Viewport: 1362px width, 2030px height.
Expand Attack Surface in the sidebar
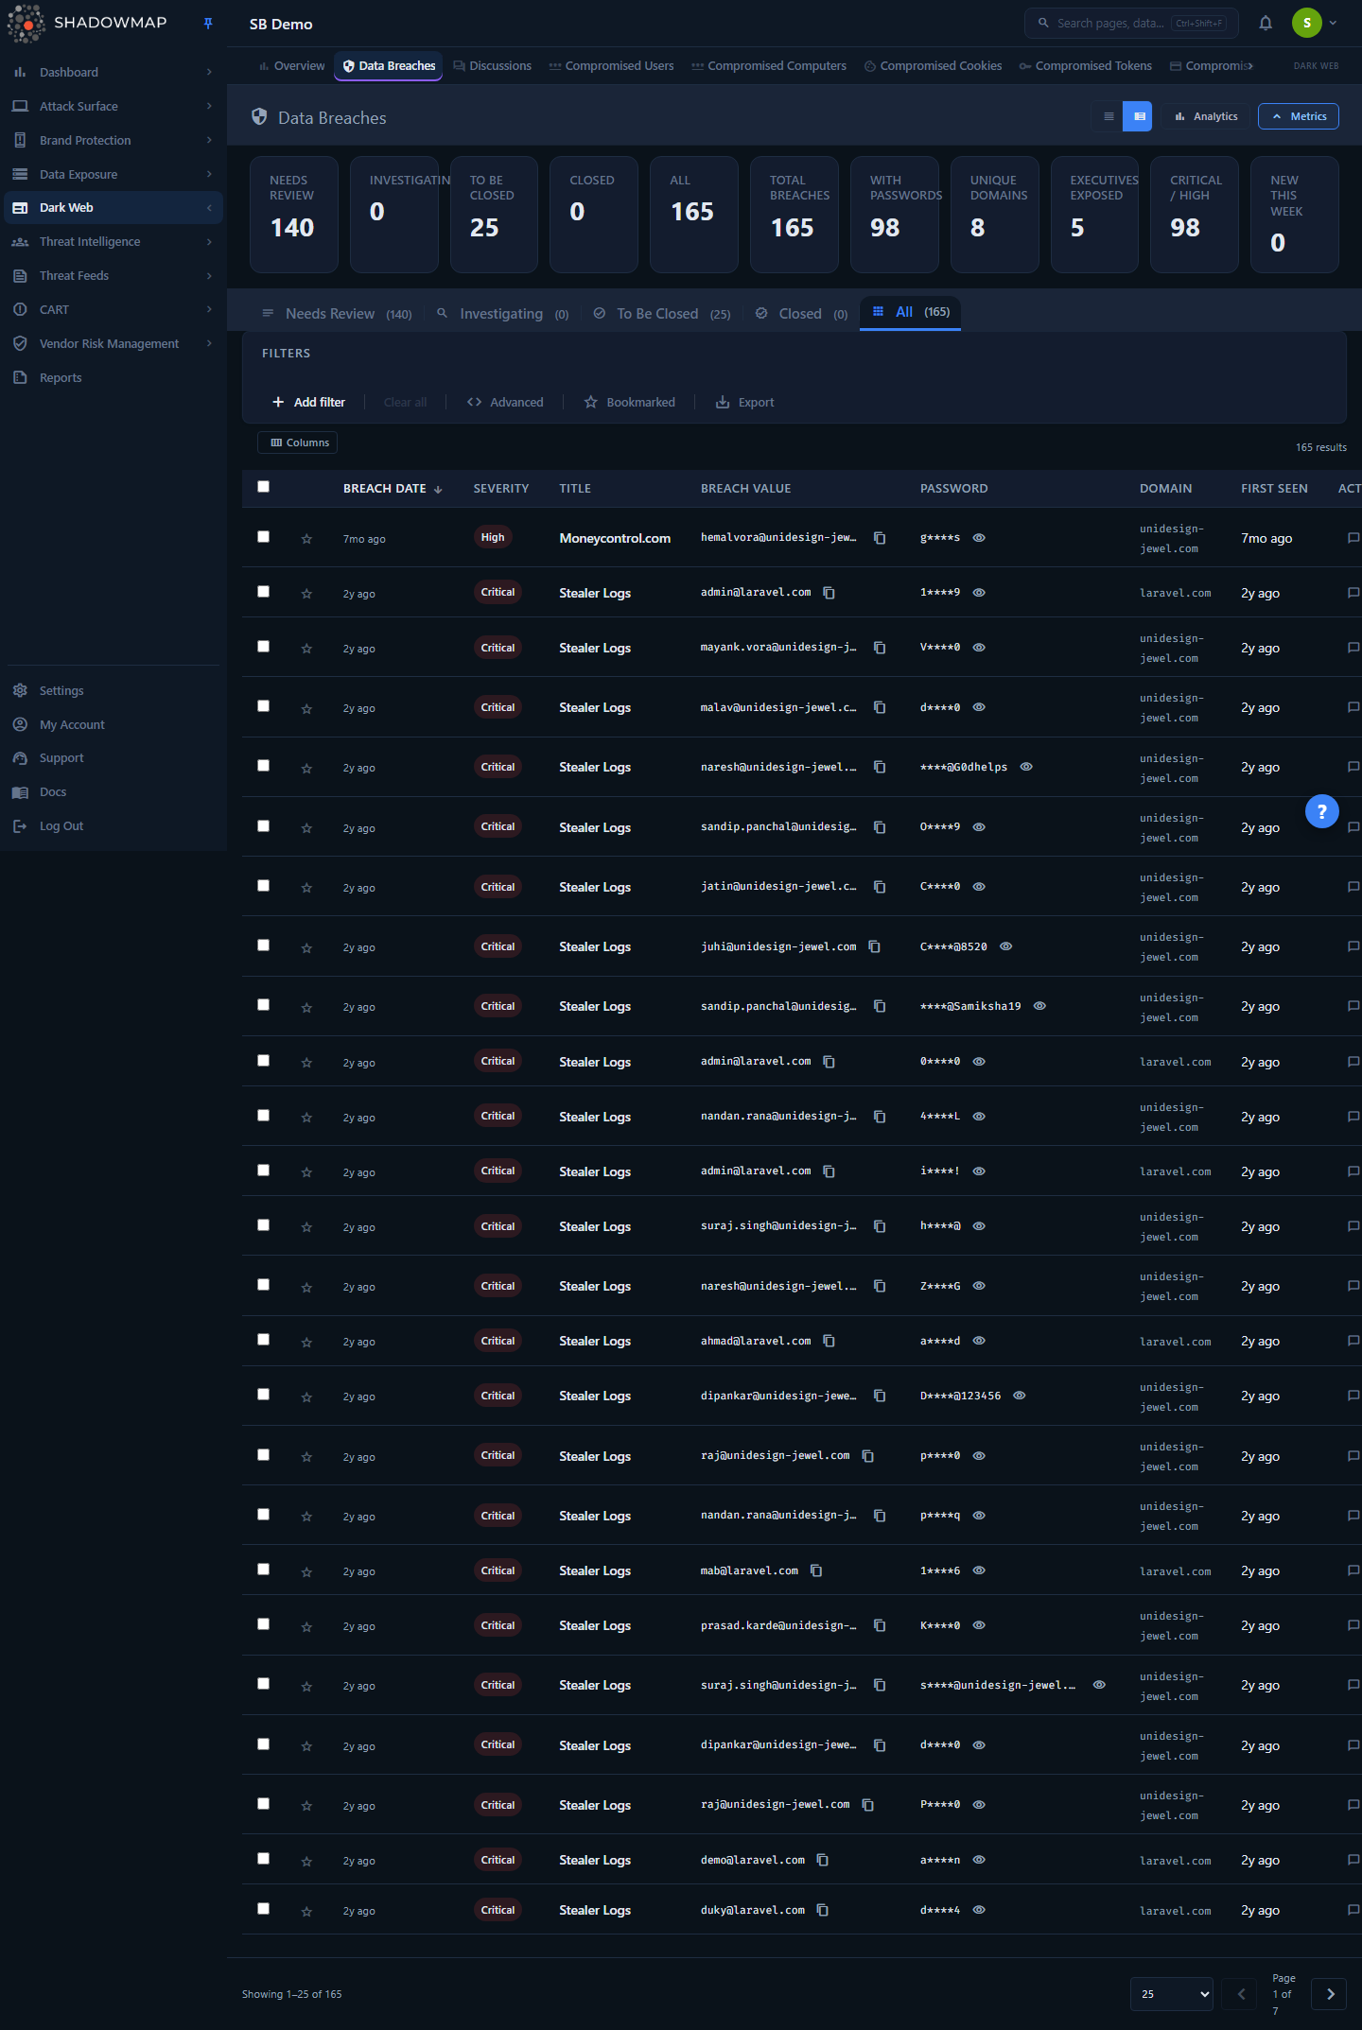click(113, 107)
